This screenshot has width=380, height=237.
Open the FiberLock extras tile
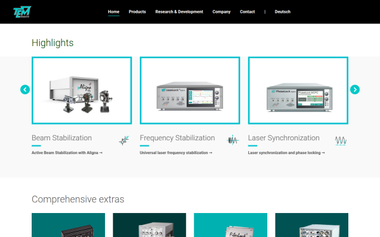[231, 225]
